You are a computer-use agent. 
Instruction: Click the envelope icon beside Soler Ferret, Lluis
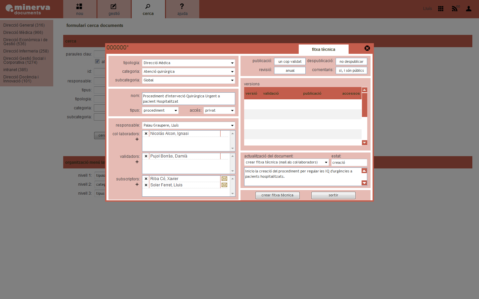pyautogui.click(x=224, y=185)
